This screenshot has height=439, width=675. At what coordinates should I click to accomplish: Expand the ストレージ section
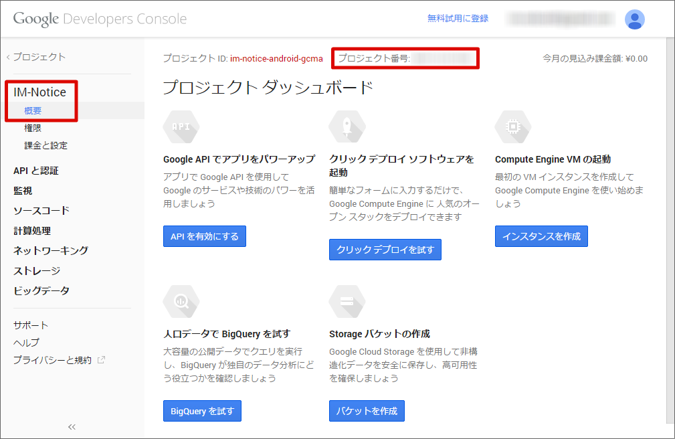pyautogui.click(x=37, y=271)
